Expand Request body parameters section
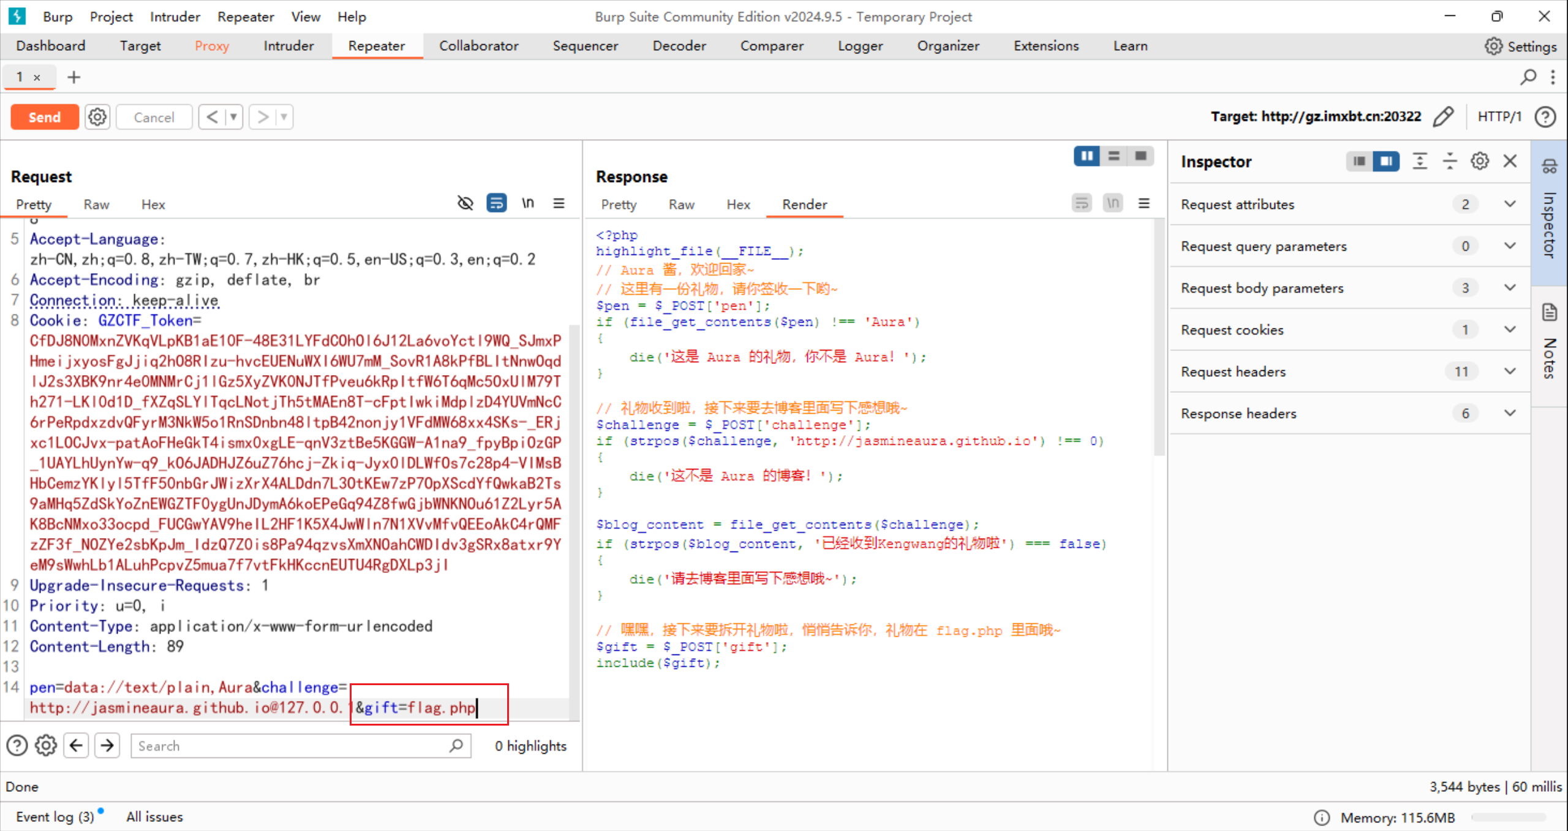 tap(1510, 288)
